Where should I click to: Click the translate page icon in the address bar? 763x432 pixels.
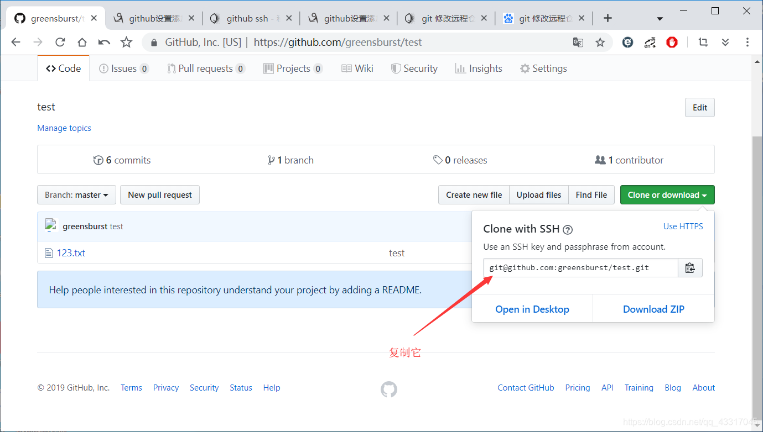(x=578, y=42)
